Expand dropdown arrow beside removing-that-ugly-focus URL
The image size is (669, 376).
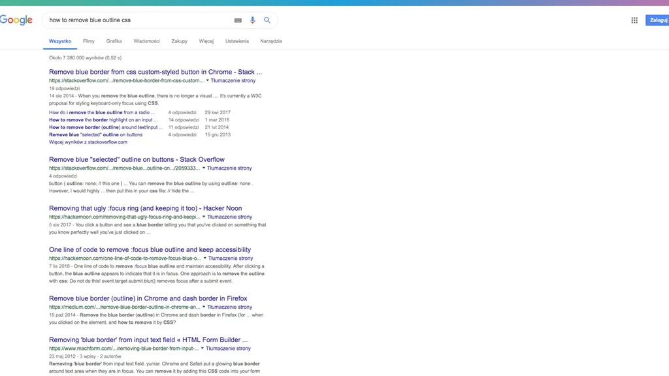click(204, 217)
